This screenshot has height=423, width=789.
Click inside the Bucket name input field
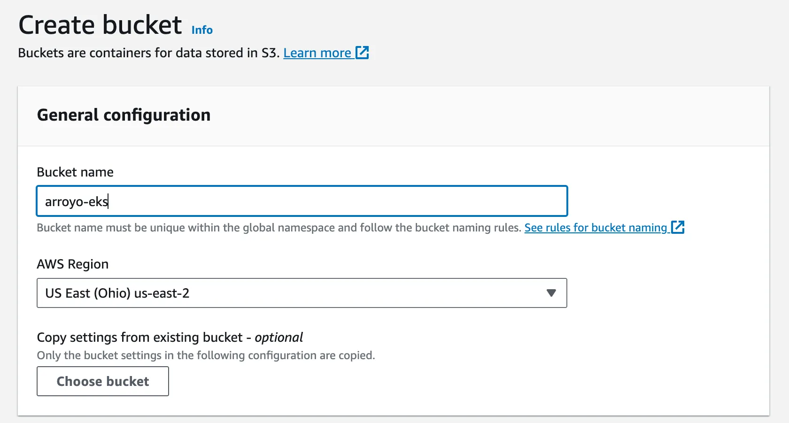coord(302,201)
